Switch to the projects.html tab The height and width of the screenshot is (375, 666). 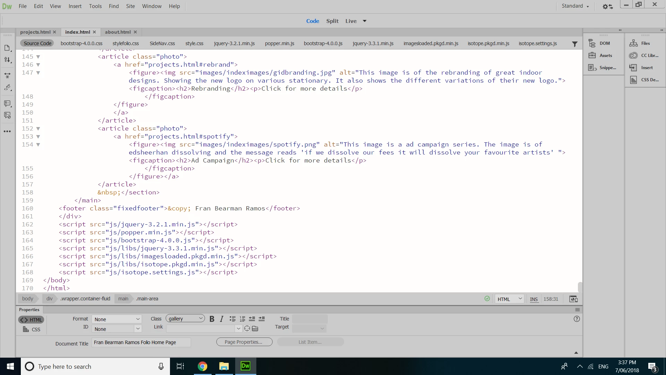click(35, 32)
